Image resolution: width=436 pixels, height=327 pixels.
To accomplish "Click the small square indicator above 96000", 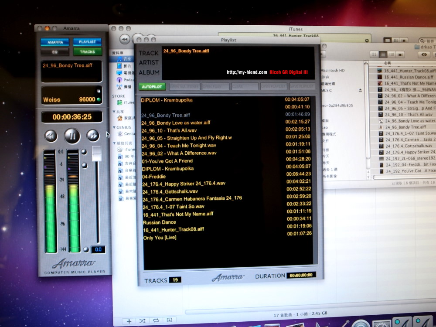I will [x=98, y=91].
